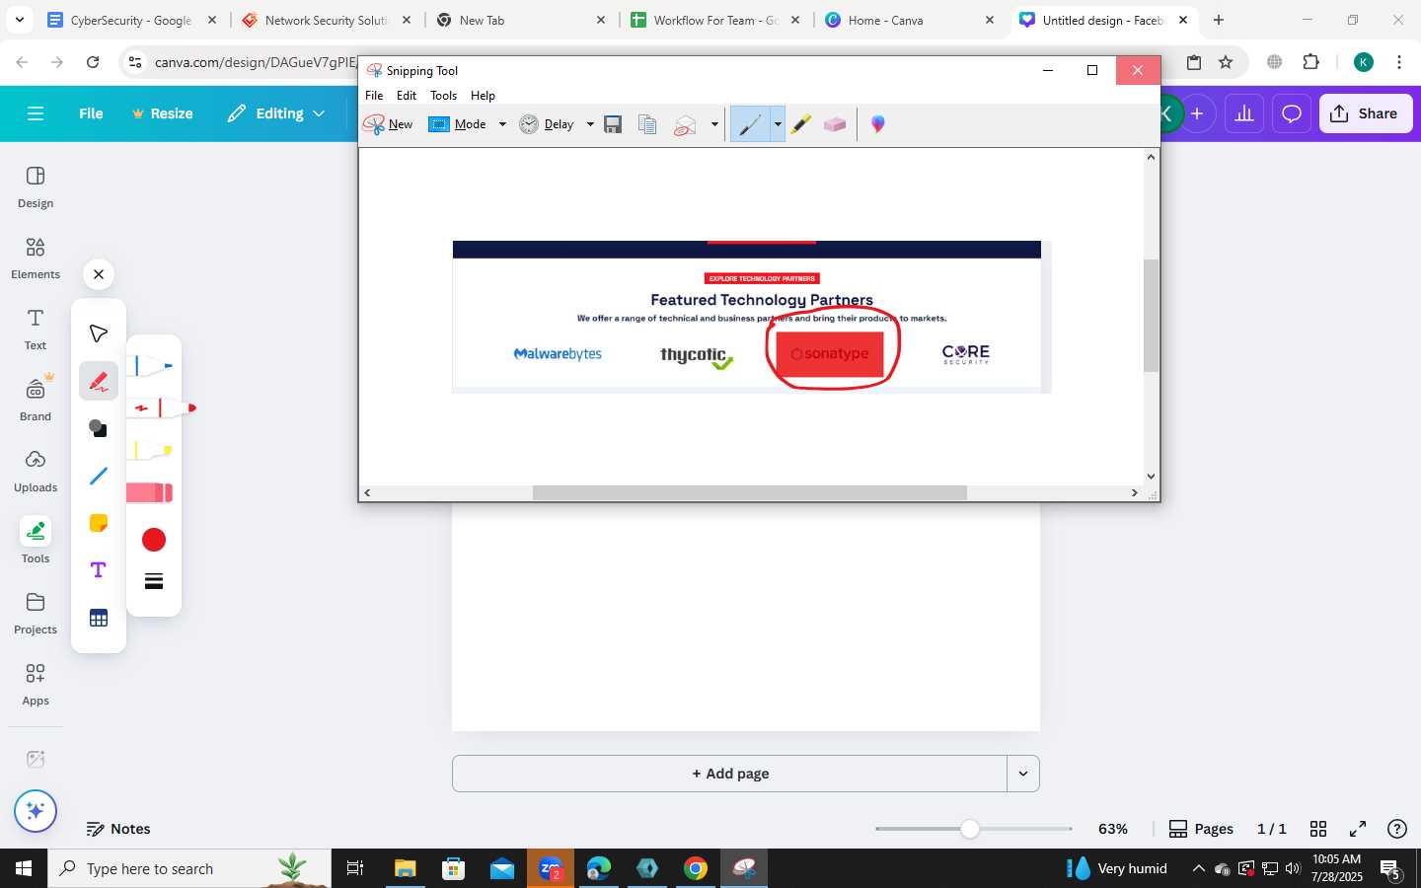Screen dimensions: 1421x888
Task: Insert a table with the grid tool
Action: (x=98, y=618)
